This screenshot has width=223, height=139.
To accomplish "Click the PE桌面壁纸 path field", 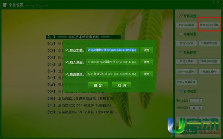I will (112, 74).
